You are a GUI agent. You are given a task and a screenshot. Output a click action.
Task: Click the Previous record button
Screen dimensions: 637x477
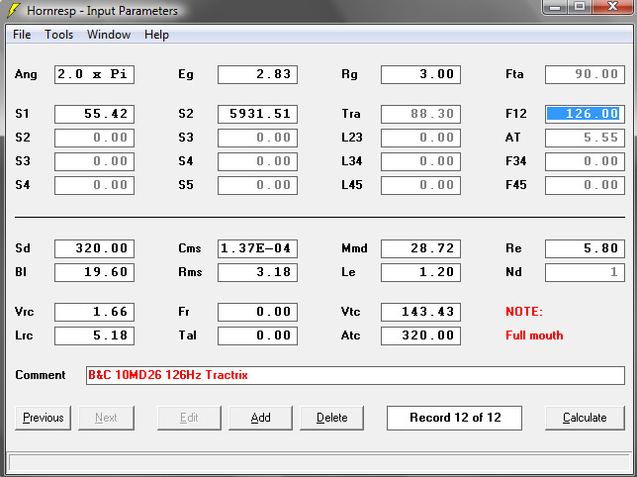point(44,418)
